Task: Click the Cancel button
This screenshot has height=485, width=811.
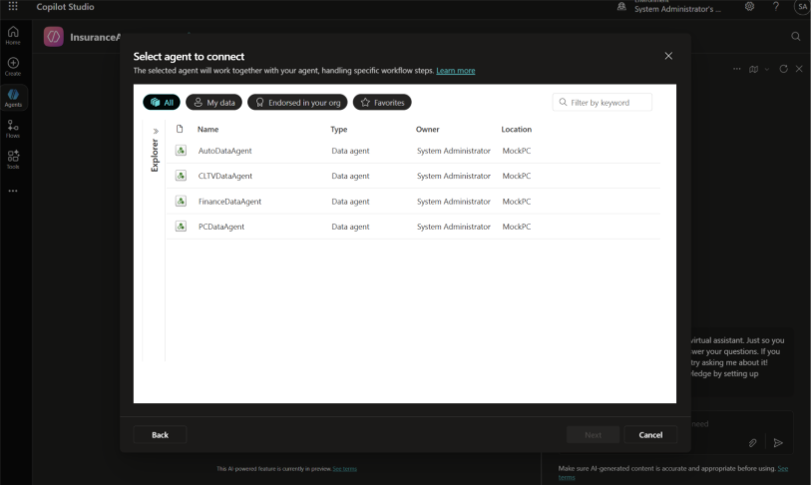Action: click(650, 435)
